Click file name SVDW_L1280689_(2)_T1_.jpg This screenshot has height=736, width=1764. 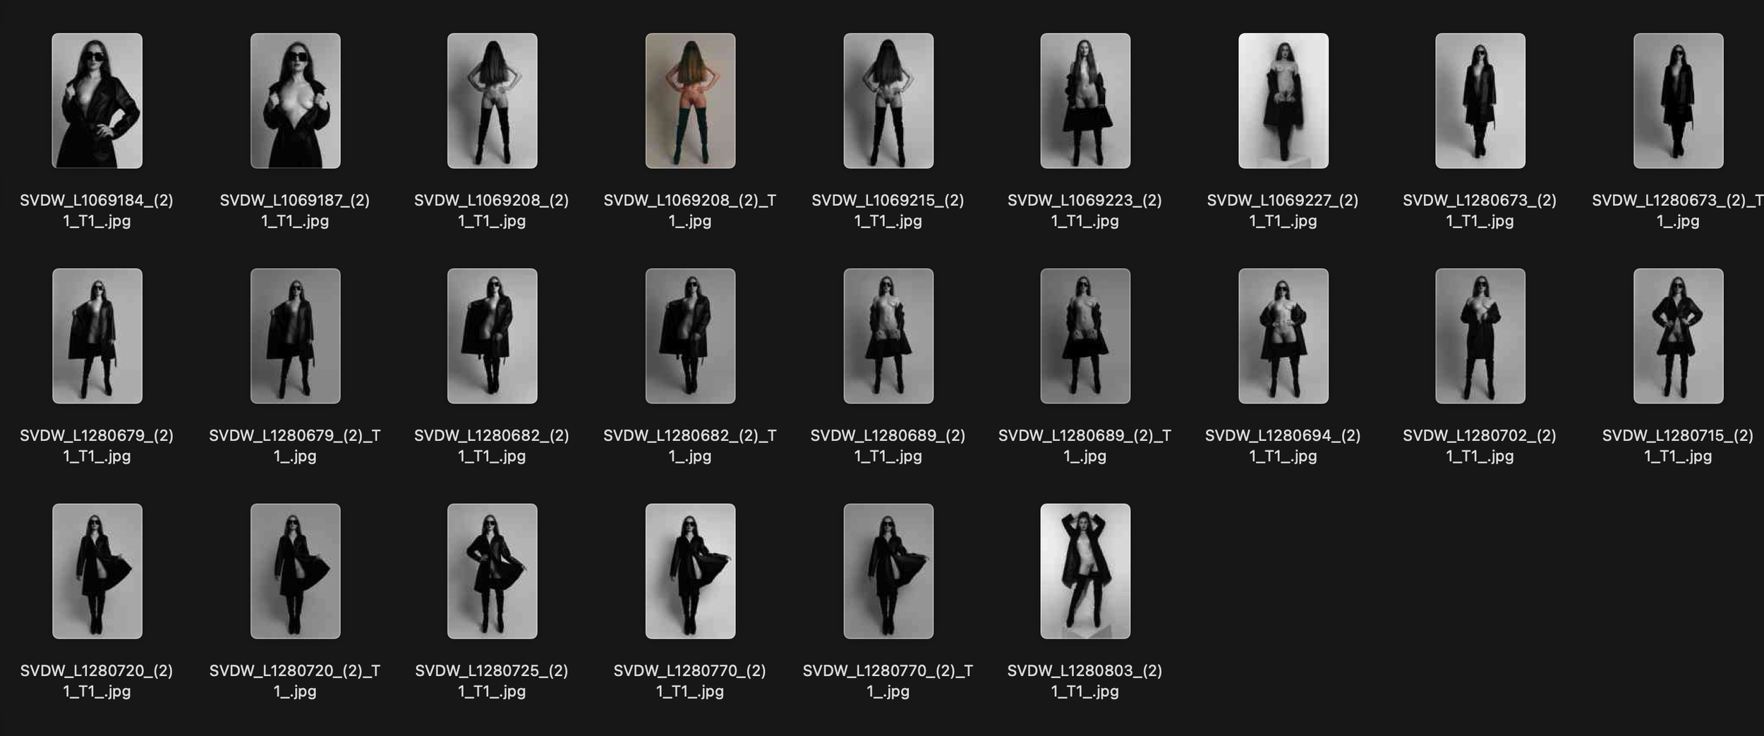[1085, 445]
